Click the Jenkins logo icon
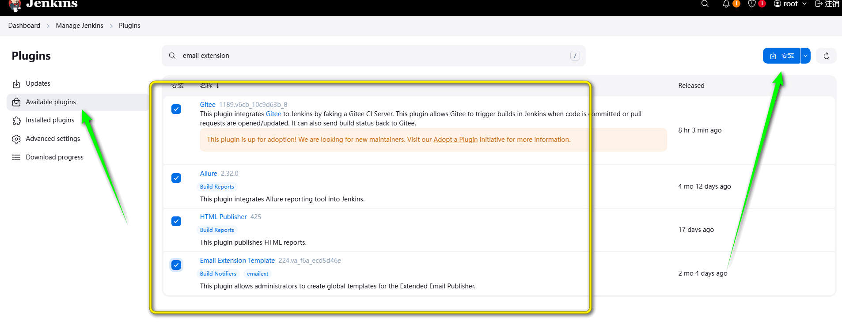 coord(15,5)
